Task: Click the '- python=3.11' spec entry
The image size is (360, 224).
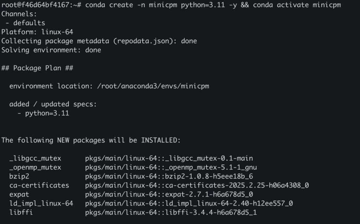Action: (43, 113)
